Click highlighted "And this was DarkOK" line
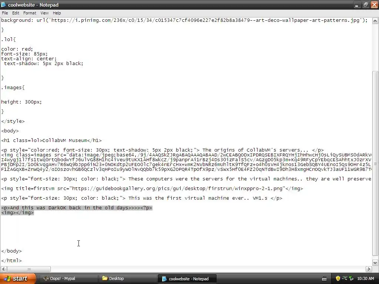The height and width of the screenshot is (284, 379). coord(77,208)
